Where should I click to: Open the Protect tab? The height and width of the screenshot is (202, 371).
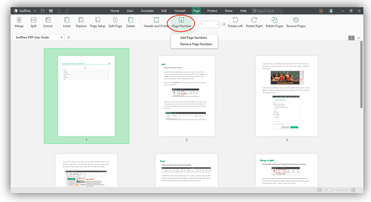(212, 11)
